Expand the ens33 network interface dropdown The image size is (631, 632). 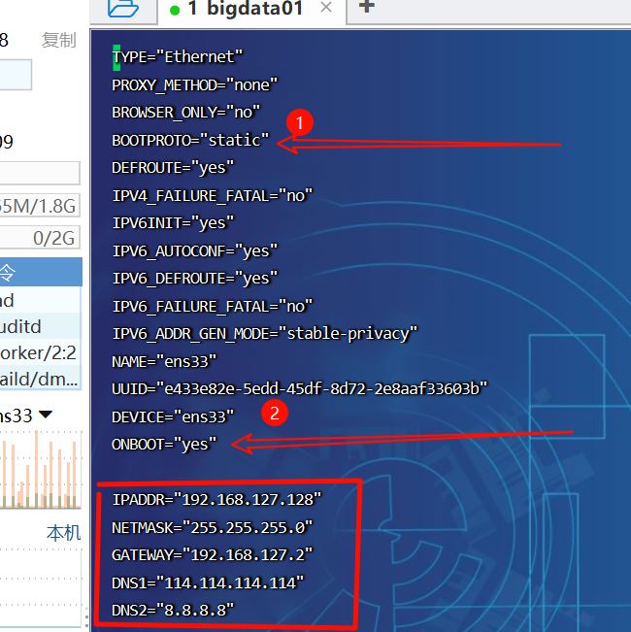coord(45,415)
